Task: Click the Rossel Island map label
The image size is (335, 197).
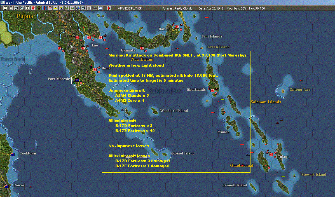Action: tap(183, 153)
